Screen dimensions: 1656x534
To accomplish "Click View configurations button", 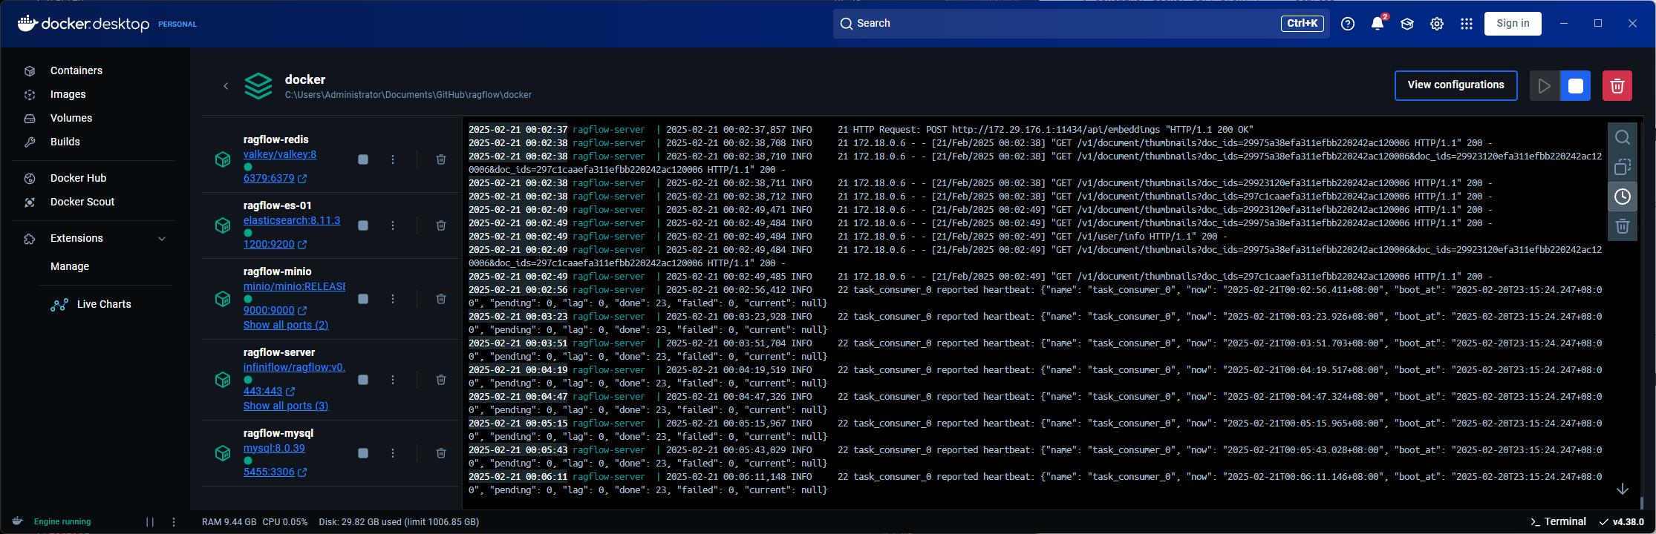I will pyautogui.click(x=1455, y=85).
